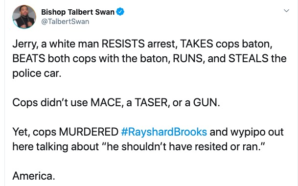Click the word GUN in the tweet
This screenshot has width=298, height=186.
coord(205,102)
